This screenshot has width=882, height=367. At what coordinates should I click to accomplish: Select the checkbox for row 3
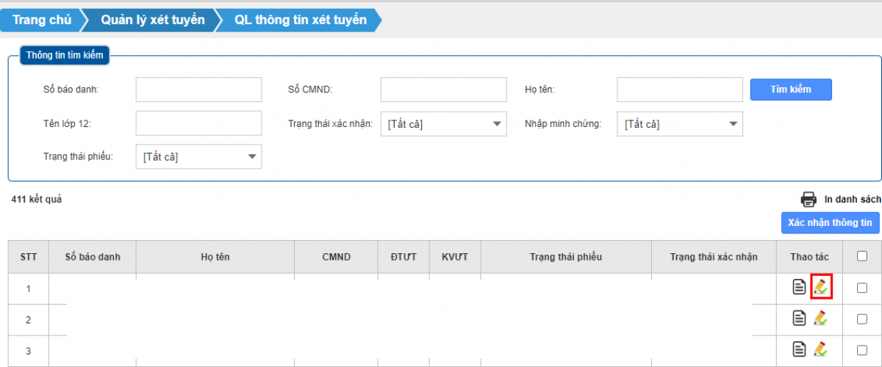[x=862, y=350]
